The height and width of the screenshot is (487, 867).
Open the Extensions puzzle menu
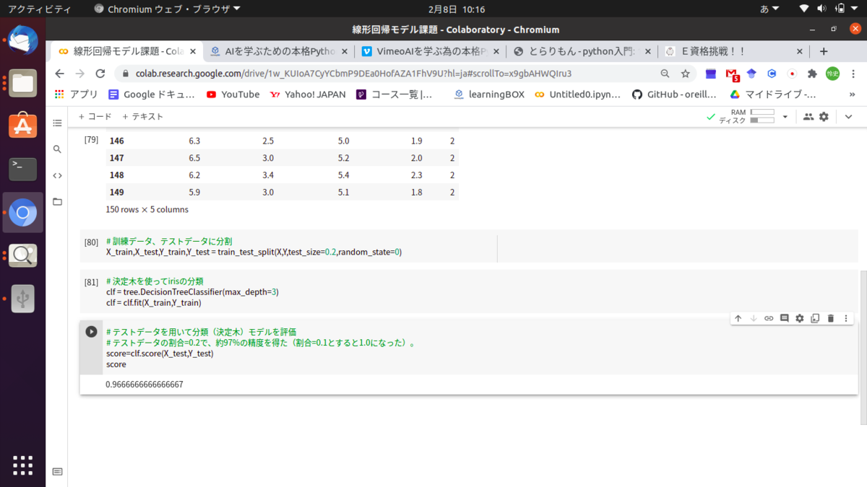tap(812, 74)
